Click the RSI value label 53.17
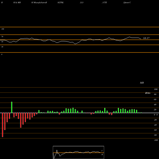This screenshot has height=159, width=159. point(146,38)
